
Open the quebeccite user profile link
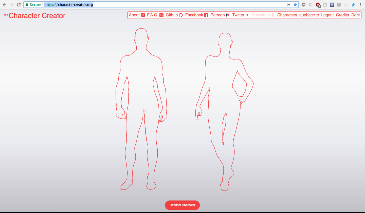point(309,15)
